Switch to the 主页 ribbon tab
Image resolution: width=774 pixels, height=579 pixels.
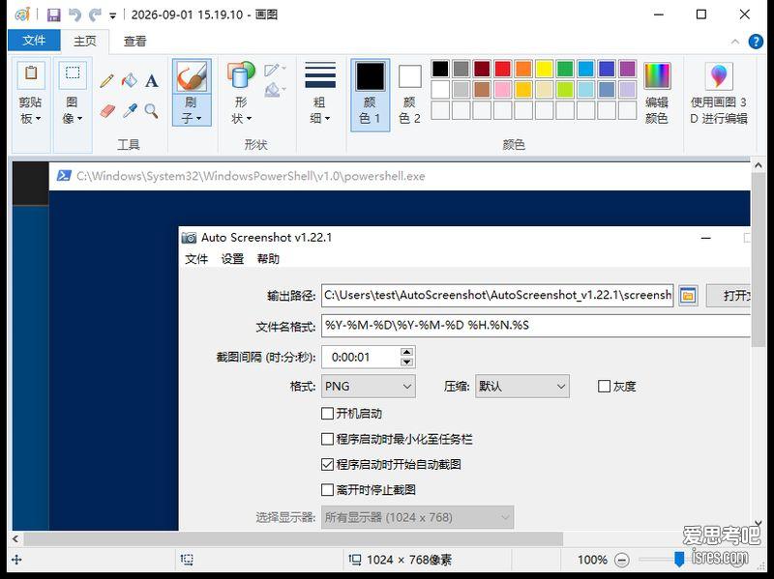tap(85, 41)
